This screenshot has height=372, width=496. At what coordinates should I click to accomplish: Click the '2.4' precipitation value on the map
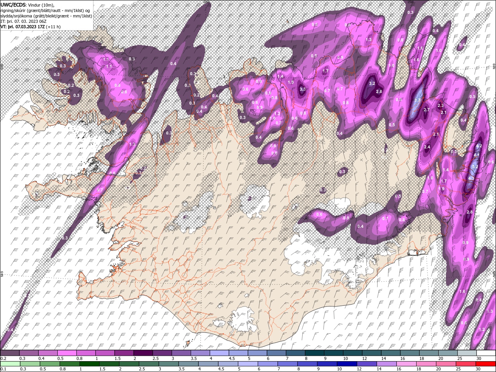(427, 147)
